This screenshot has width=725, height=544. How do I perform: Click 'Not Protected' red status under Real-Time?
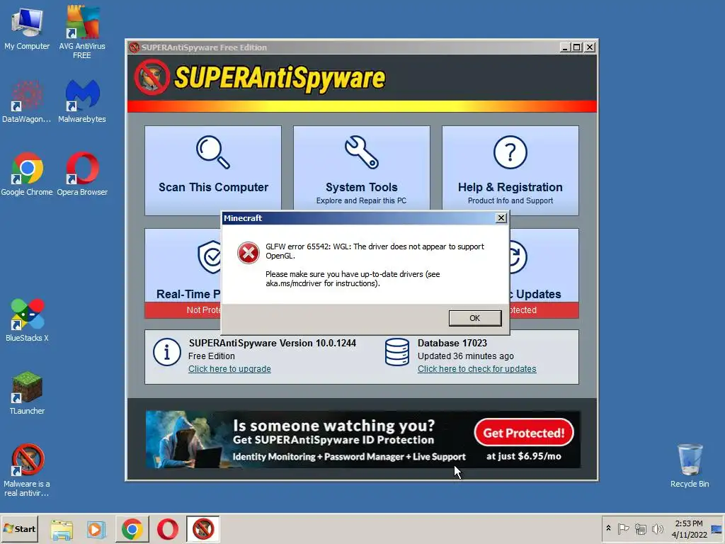[183, 310]
